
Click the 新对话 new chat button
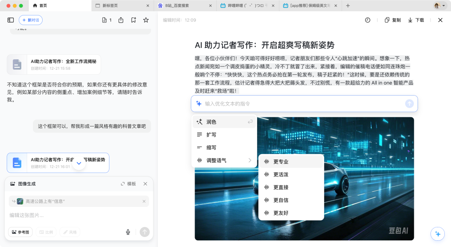pyautogui.click(x=31, y=20)
